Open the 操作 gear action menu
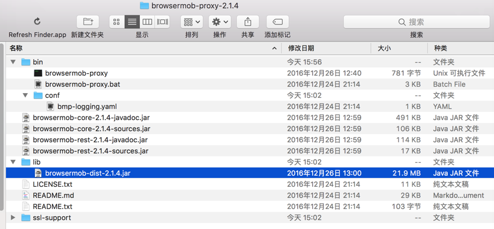Viewport: 494px width, 229px height. coord(220,22)
